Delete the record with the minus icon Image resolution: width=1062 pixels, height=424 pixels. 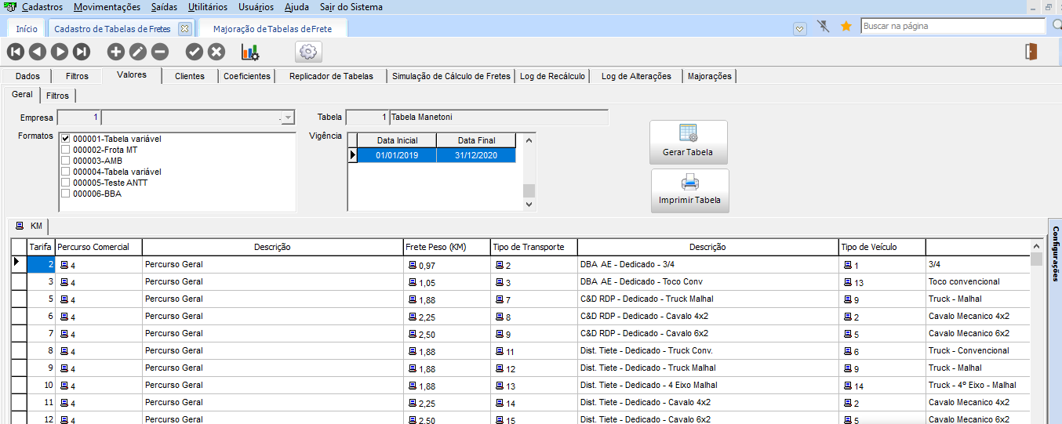point(159,53)
